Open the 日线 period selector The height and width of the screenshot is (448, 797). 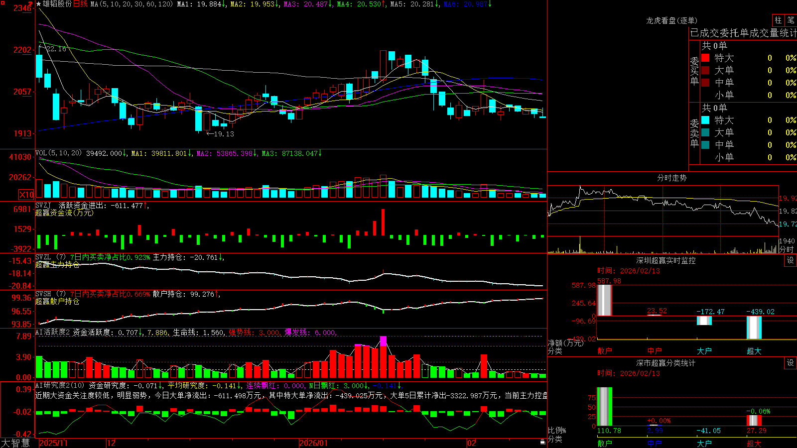pos(80,4)
